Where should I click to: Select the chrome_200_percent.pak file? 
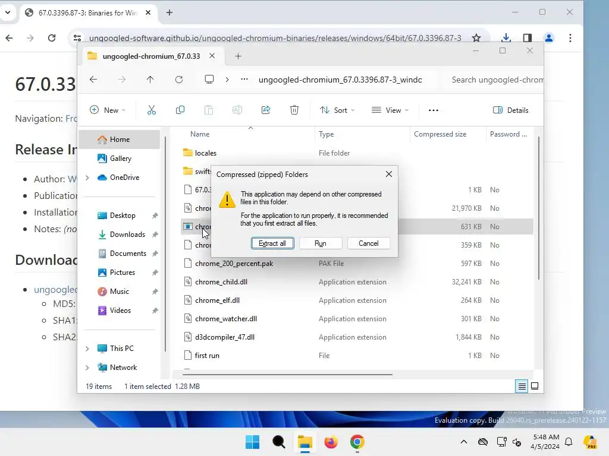234,263
